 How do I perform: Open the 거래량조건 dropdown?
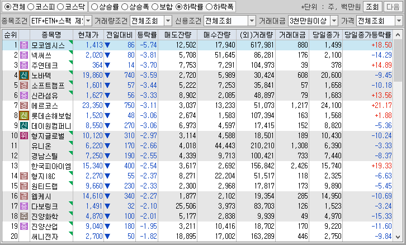point(168,21)
